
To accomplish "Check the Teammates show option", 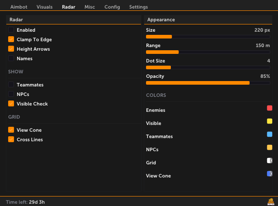I will click(x=11, y=85).
